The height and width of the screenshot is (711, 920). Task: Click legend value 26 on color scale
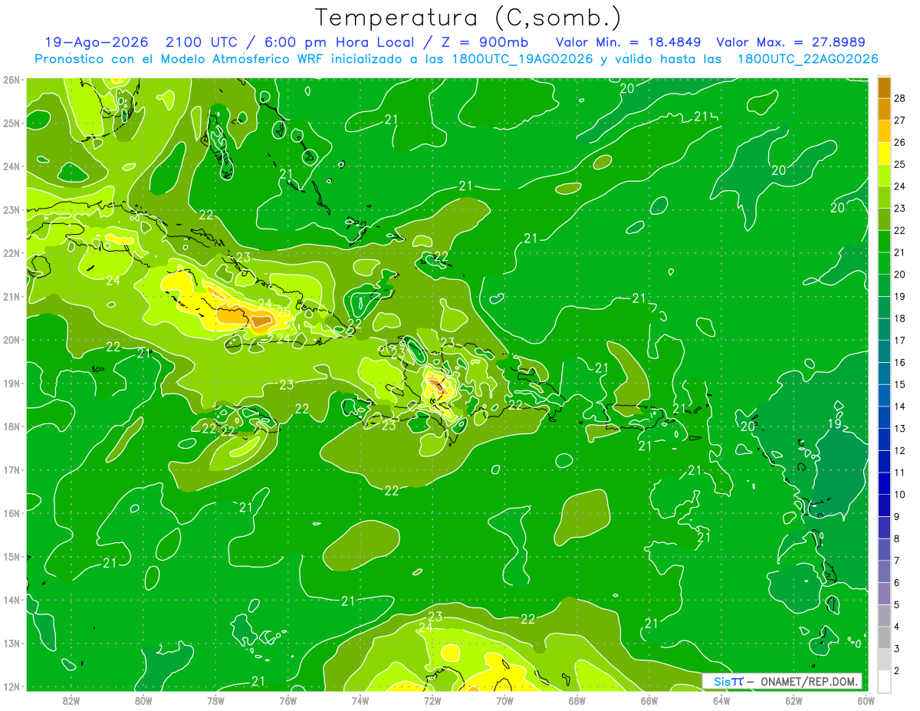coord(901,143)
